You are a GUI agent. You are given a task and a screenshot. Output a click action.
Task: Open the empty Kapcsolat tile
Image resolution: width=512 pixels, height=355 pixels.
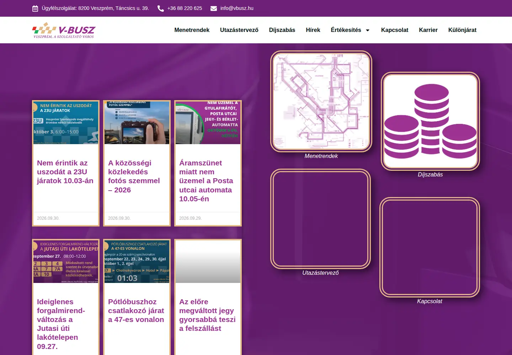click(x=430, y=247)
